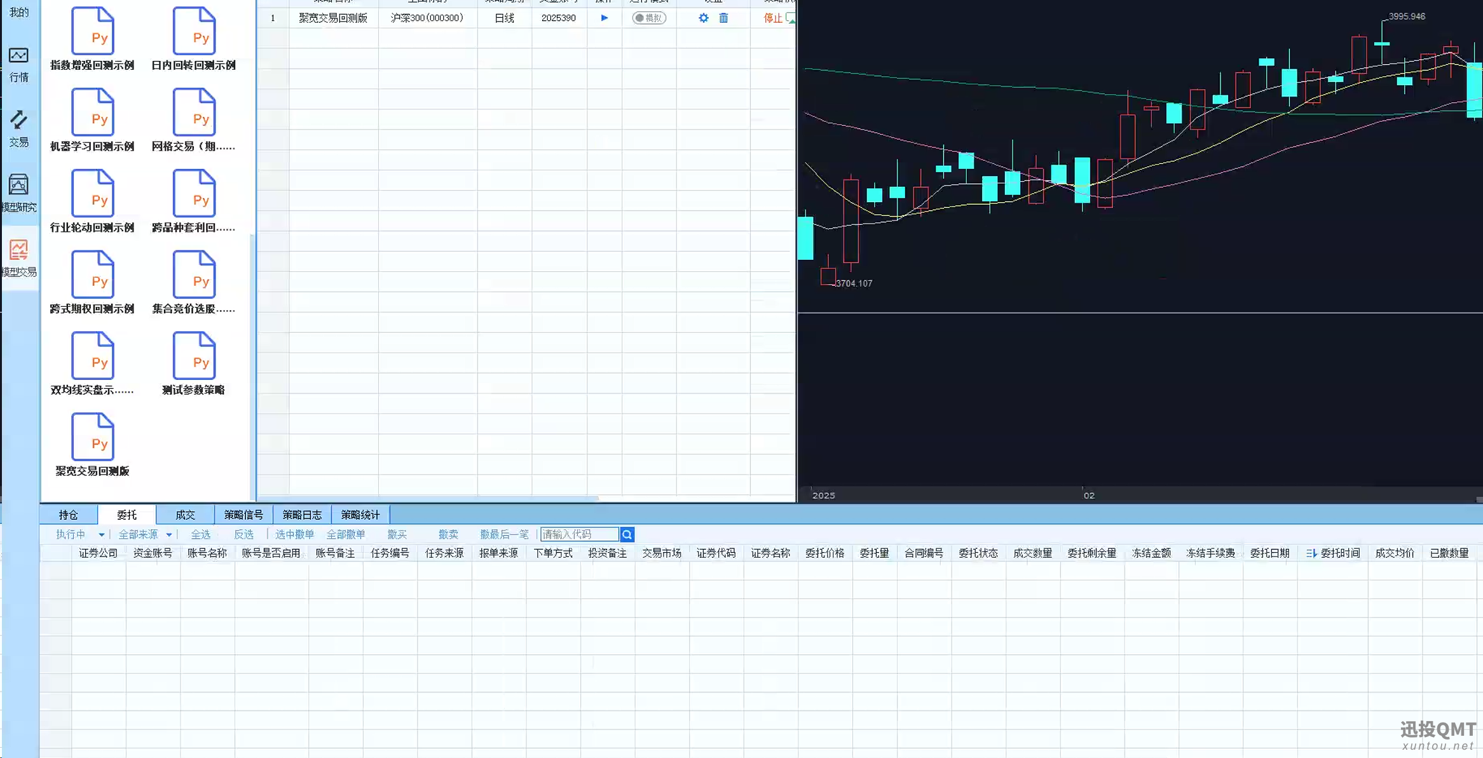Switch to the 成交 tab
This screenshot has height=758, width=1483.
(x=186, y=515)
